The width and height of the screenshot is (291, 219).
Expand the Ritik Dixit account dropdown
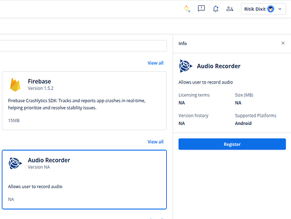(280, 9)
